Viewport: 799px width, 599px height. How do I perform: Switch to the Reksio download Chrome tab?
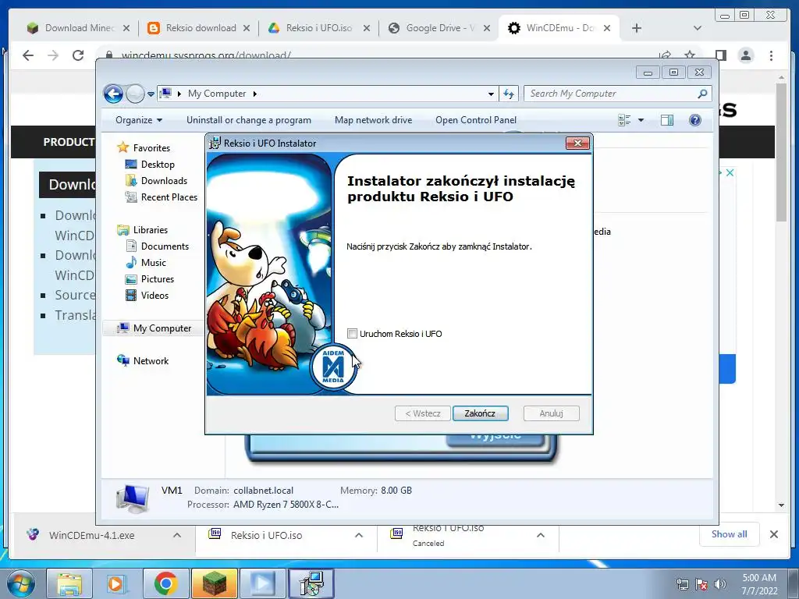(199, 28)
